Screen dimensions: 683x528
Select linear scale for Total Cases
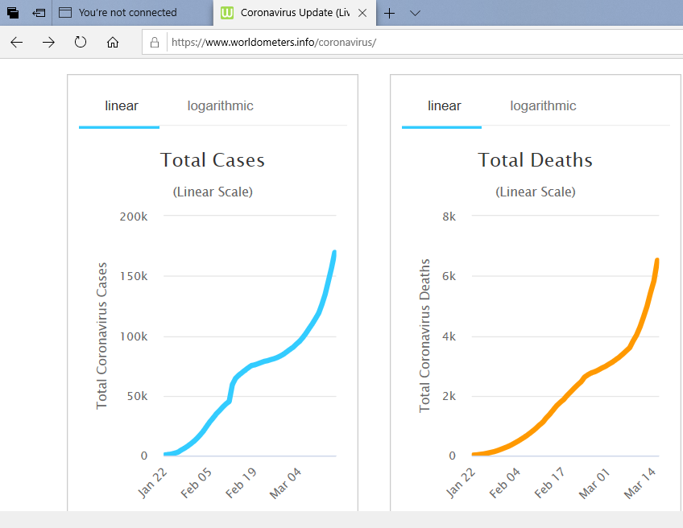(x=122, y=106)
